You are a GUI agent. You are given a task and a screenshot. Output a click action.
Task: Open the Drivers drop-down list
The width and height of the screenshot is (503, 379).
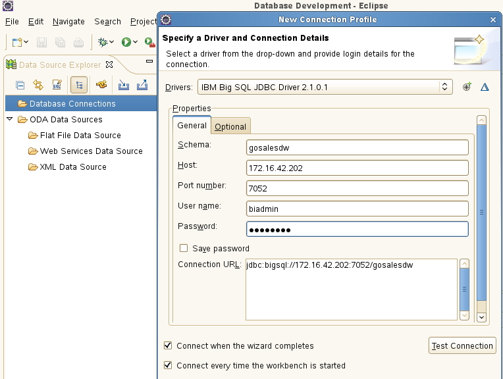pyautogui.click(x=325, y=87)
